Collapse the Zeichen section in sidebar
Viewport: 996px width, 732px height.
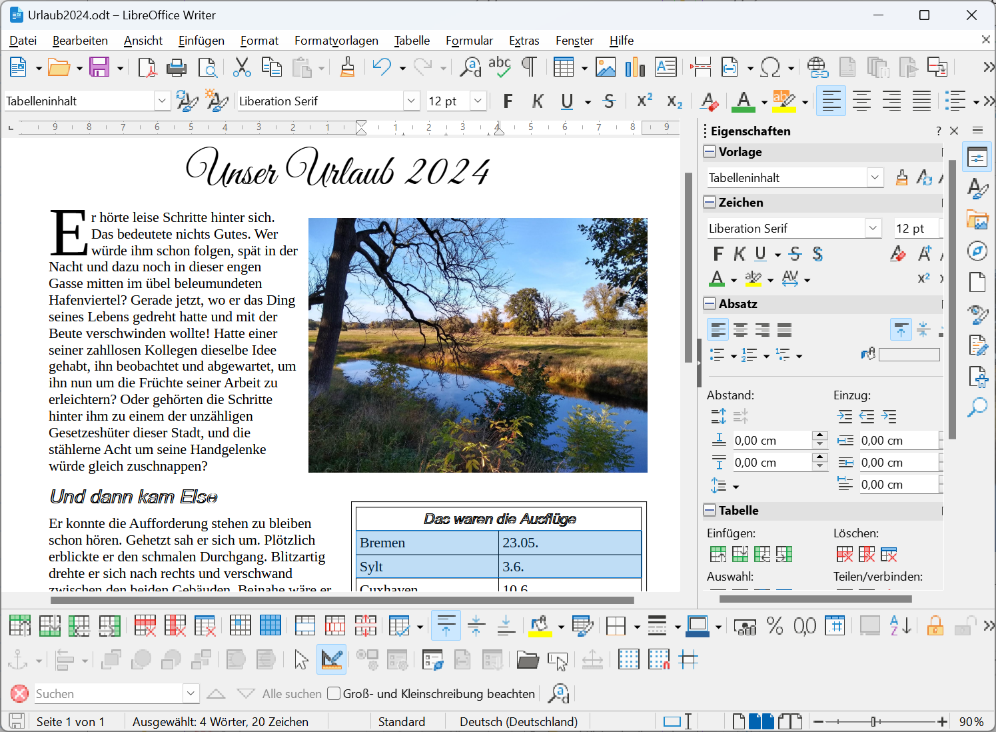tap(710, 202)
